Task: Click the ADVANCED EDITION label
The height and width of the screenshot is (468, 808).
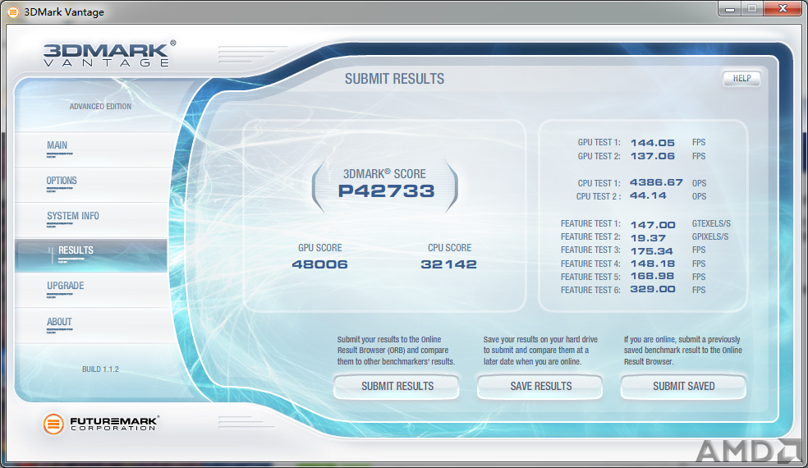Action: (100, 106)
